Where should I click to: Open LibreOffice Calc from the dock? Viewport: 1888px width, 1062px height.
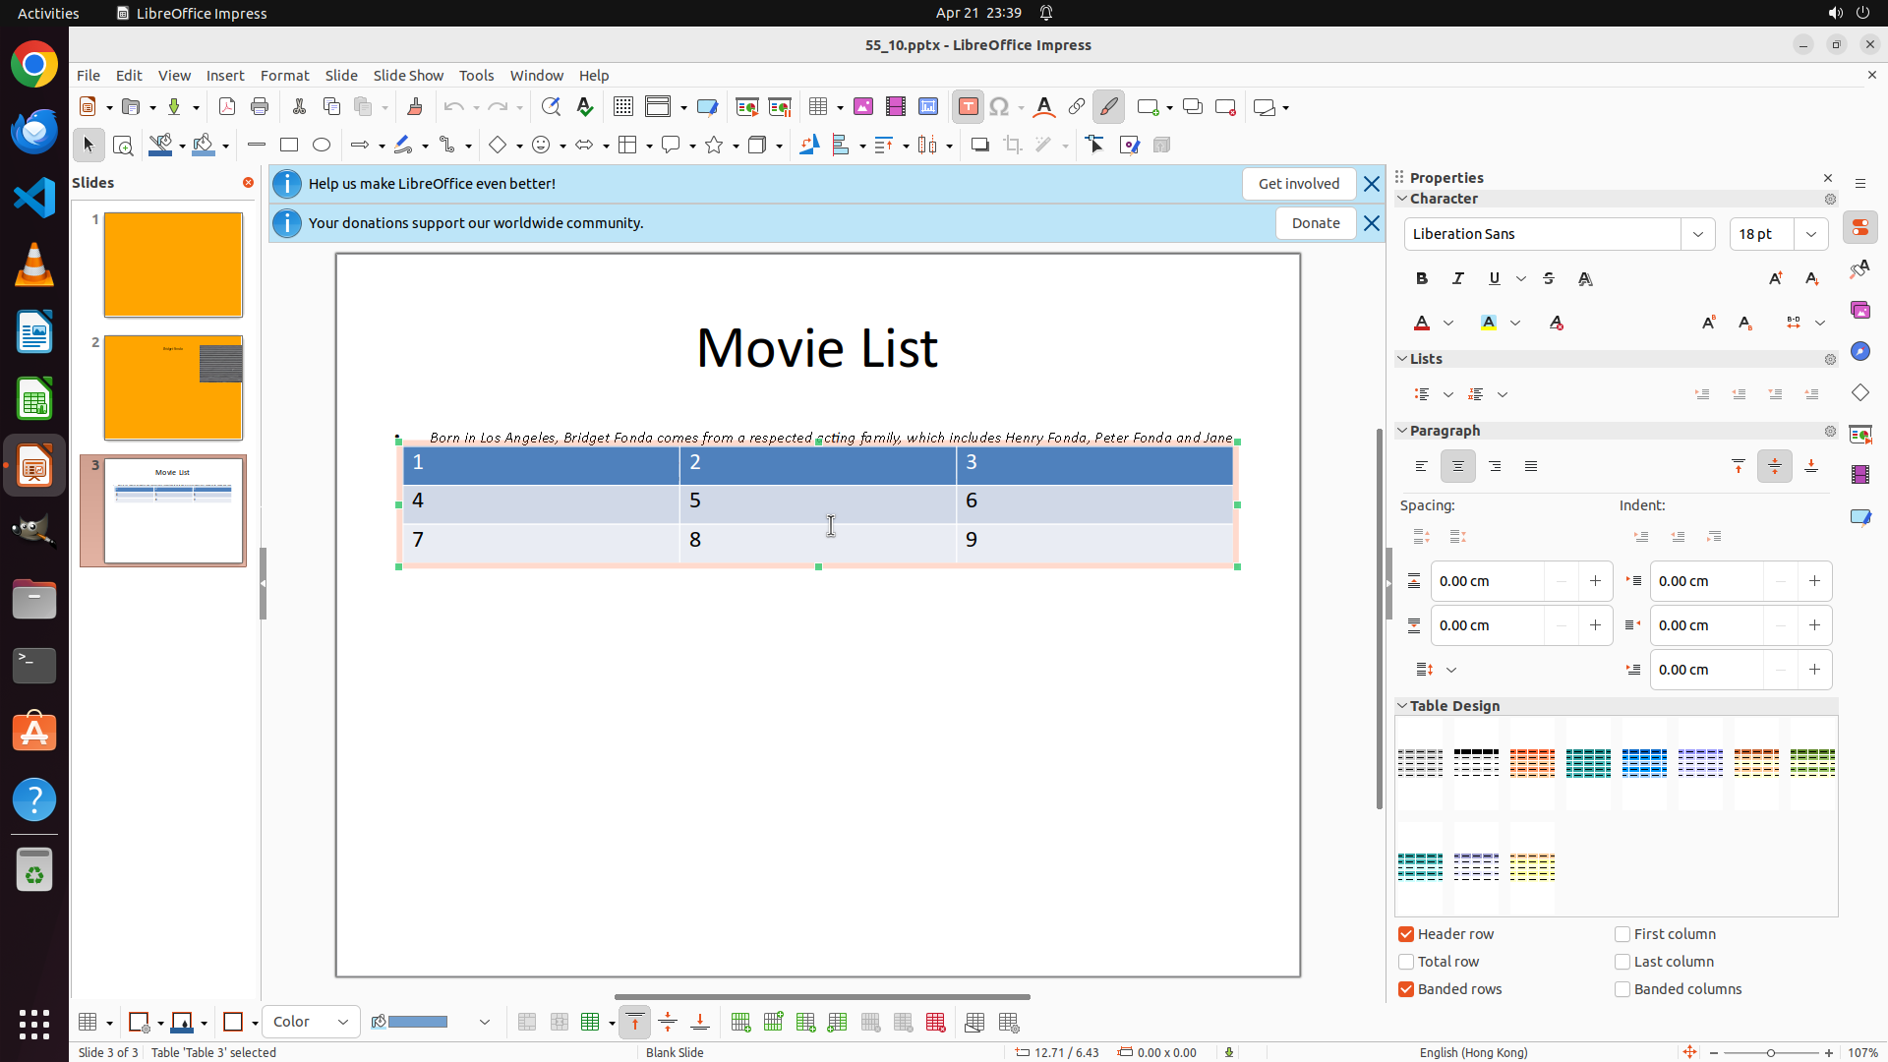34,399
